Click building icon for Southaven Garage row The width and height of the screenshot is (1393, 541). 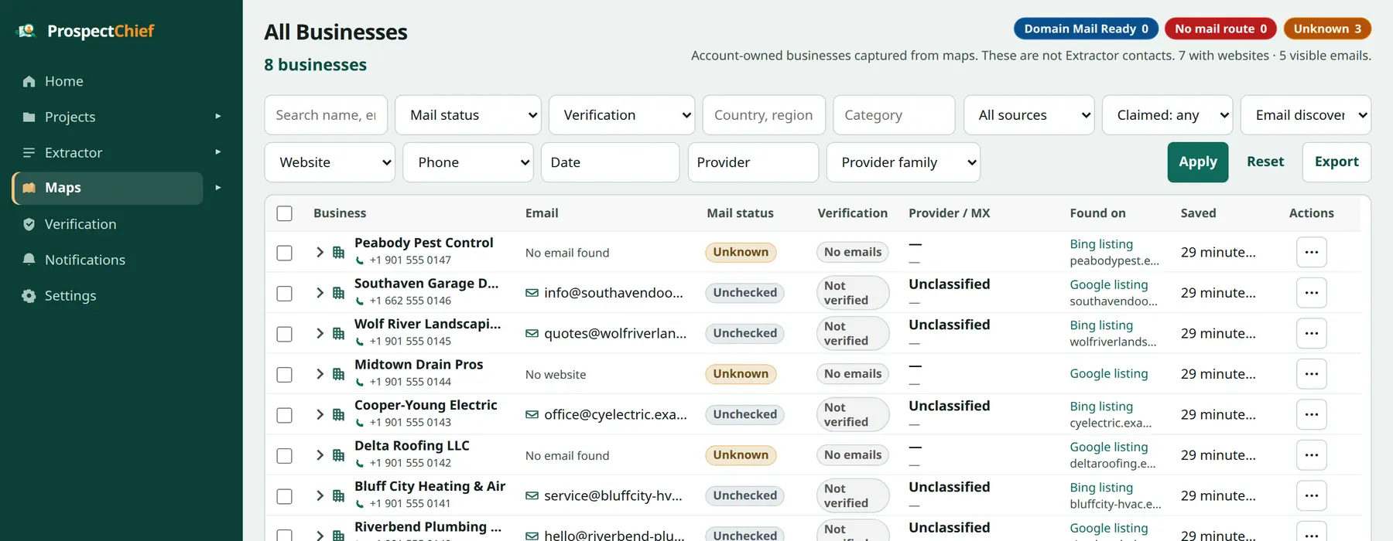pos(338,293)
